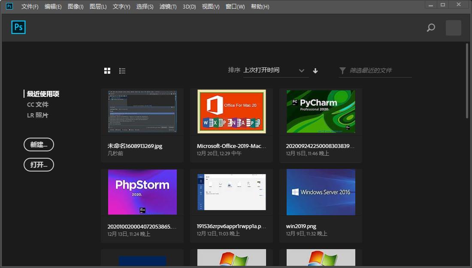Click the user profile avatar square
Image resolution: width=472 pixels, height=268 pixels.
[x=454, y=28]
